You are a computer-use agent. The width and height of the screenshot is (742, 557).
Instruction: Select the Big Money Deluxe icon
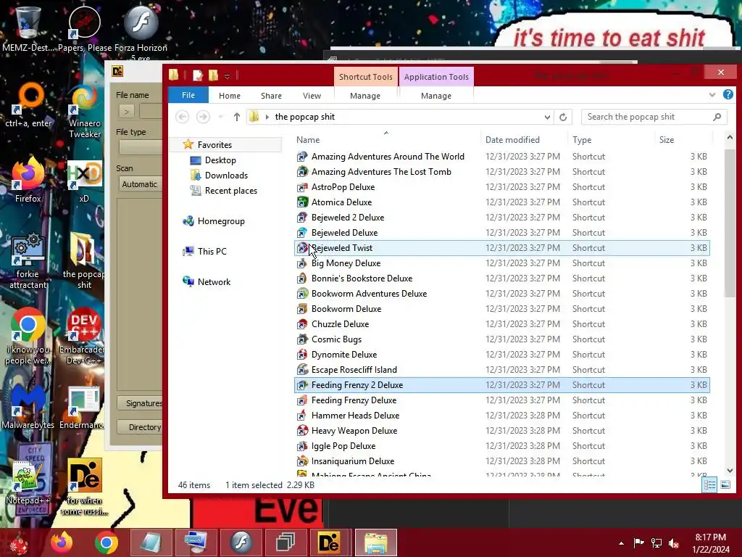[302, 263]
